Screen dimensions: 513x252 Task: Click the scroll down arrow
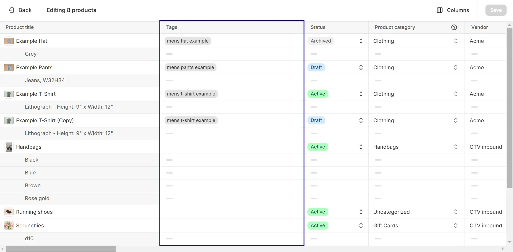click(x=510, y=242)
